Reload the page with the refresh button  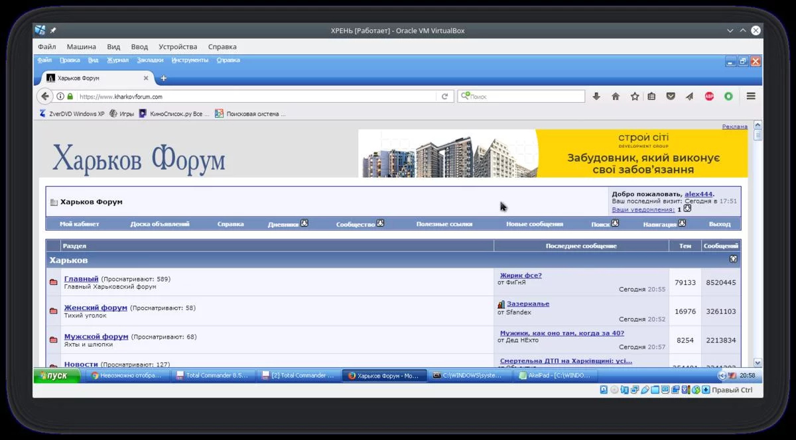[446, 96]
